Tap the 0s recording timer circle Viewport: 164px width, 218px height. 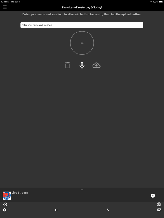(82, 43)
